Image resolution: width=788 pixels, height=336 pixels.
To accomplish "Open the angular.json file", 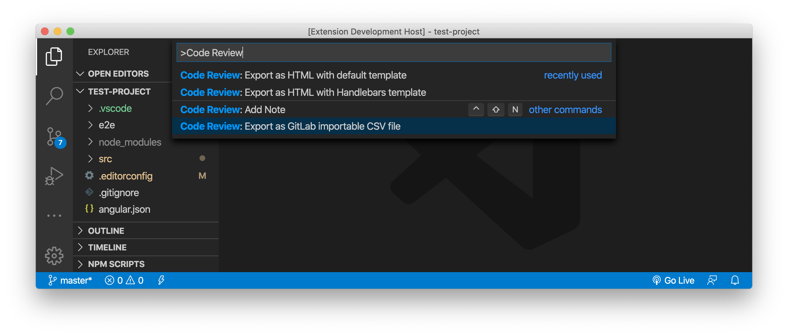I will coord(124,209).
